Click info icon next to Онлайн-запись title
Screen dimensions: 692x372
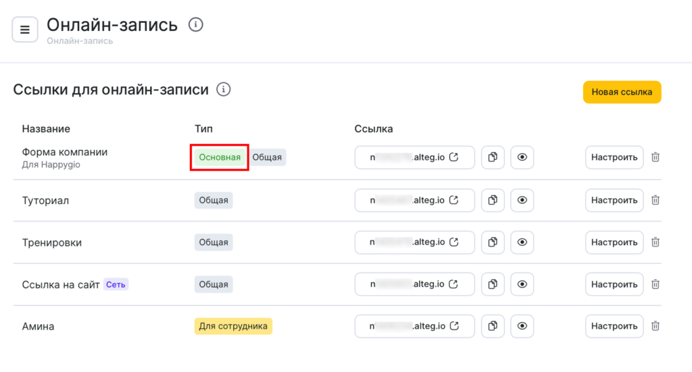point(196,25)
